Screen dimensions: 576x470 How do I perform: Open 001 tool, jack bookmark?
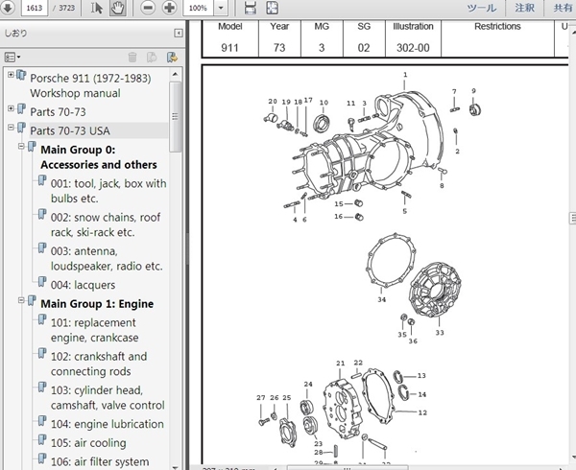108,191
